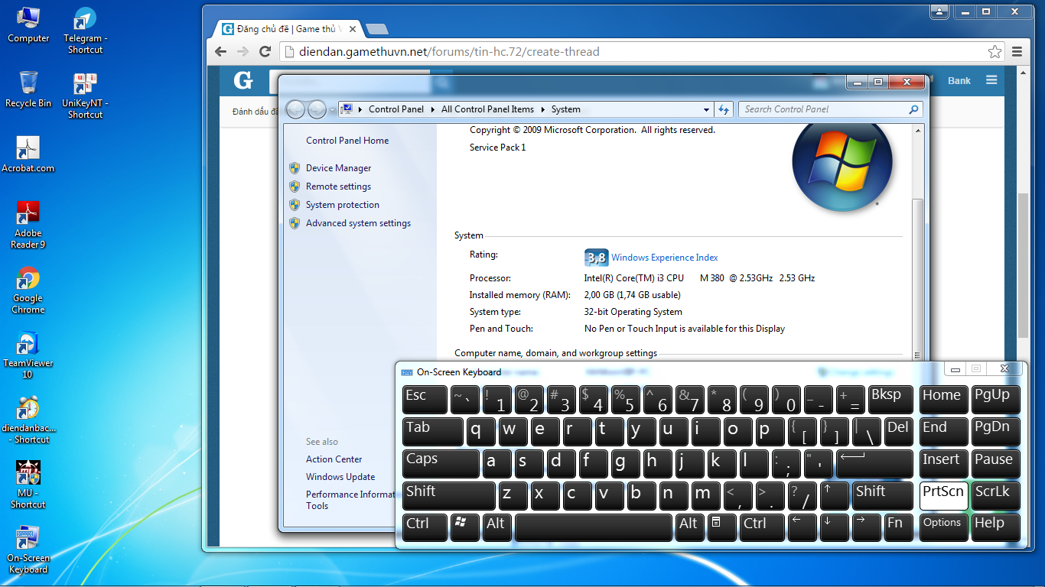Screen dimensions: 1045x587
Task: Click the Control Panel forward button
Action: [x=317, y=109]
